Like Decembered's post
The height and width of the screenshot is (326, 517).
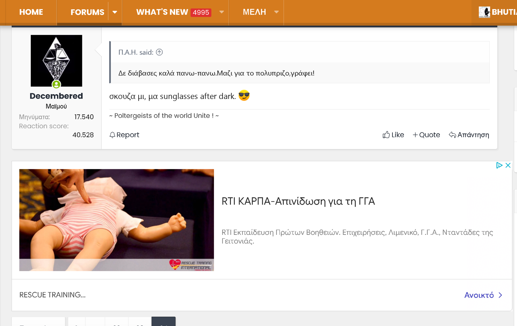[x=393, y=135]
